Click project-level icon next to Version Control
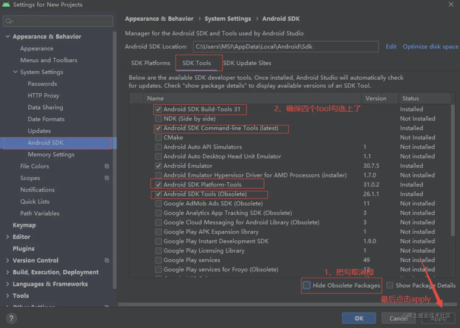 pos(107,260)
